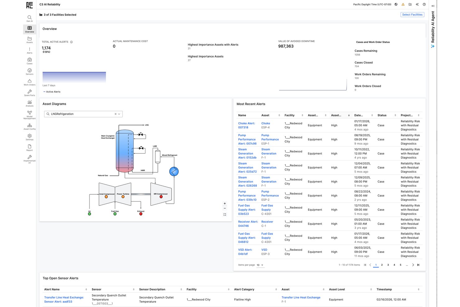Click the Reliability AI Agent vertical label
460x307 pixels.
(433, 27)
